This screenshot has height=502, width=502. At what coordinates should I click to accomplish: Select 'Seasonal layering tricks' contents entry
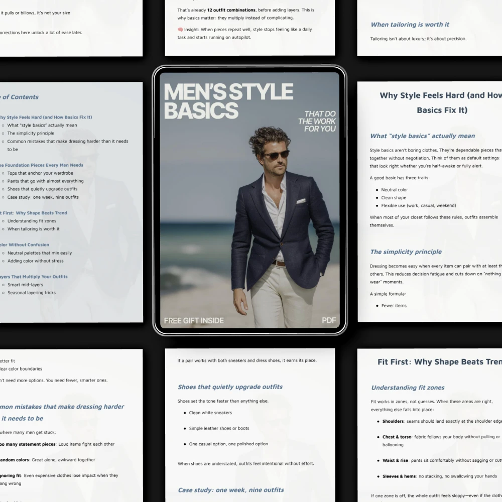(x=31, y=293)
